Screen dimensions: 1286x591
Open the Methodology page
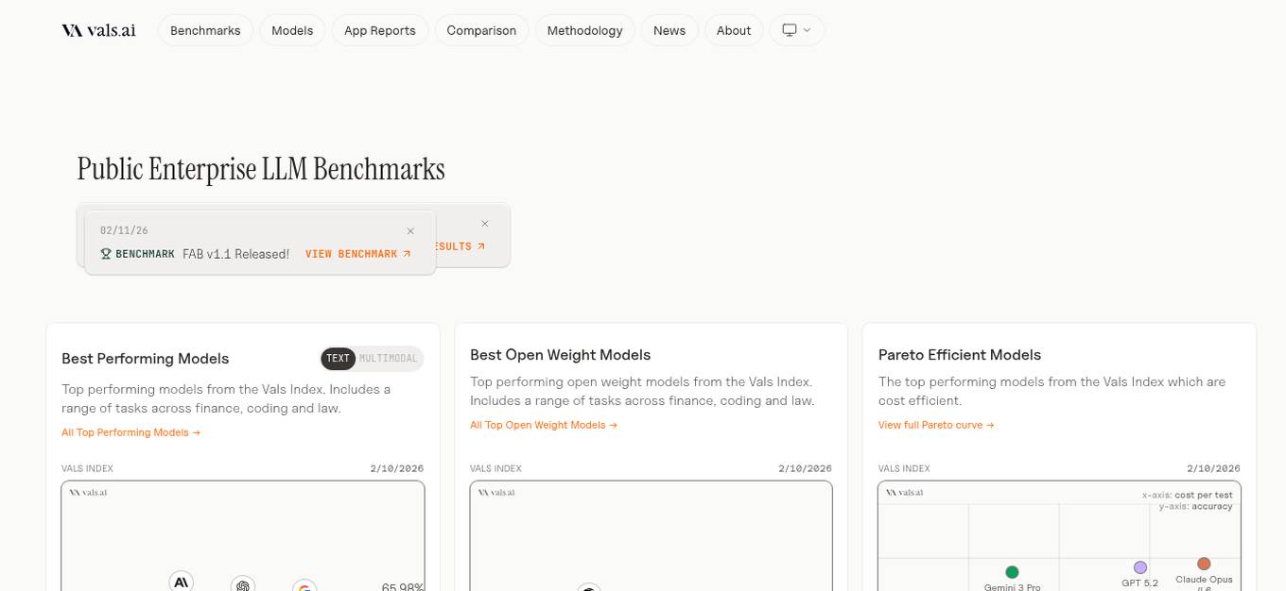pos(584,30)
